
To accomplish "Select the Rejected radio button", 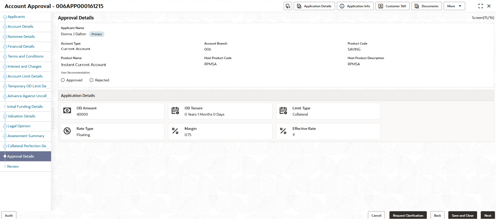I will (92, 80).
